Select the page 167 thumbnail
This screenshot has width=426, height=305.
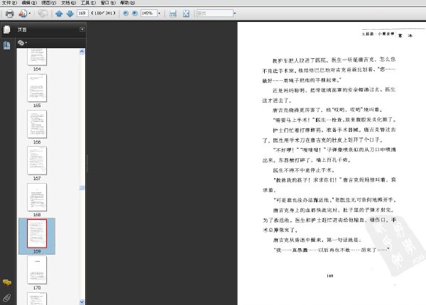[37, 160]
